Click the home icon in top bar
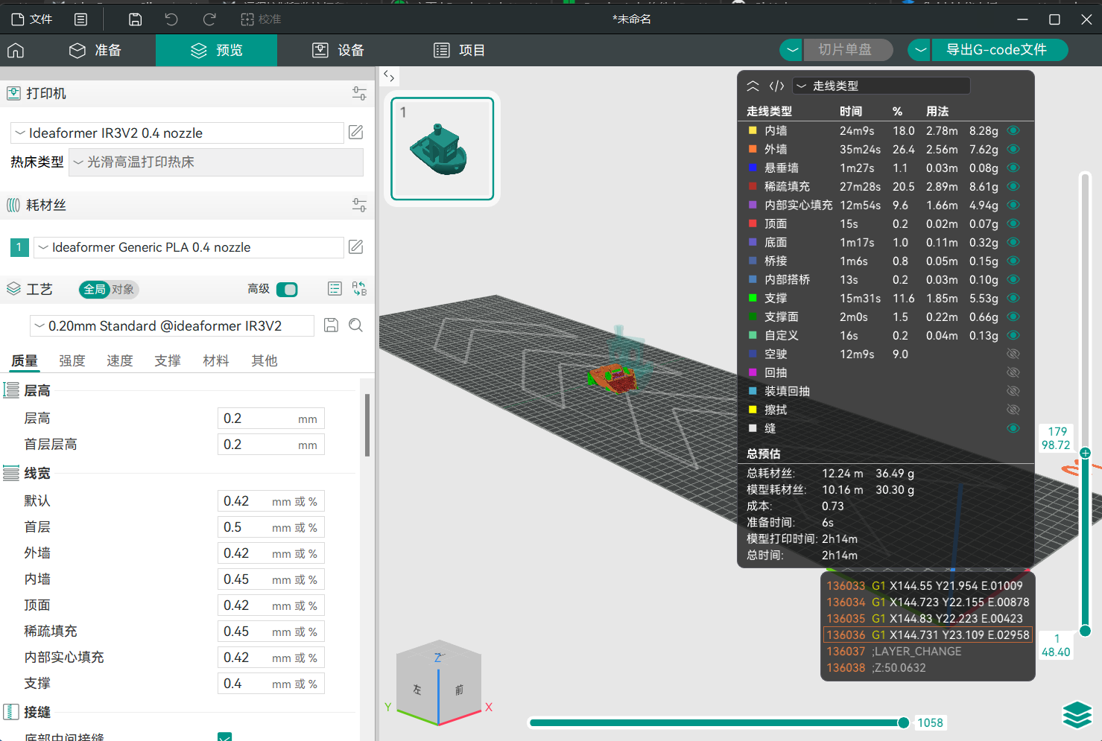This screenshot has height=741, width=1102. [x=16, y=50]
